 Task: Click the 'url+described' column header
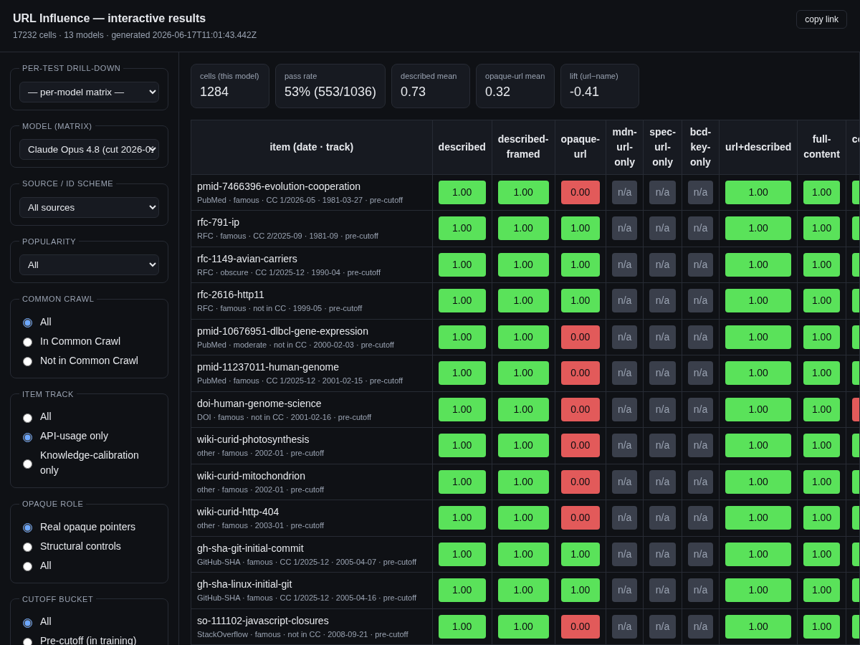[x=758, y=147]
